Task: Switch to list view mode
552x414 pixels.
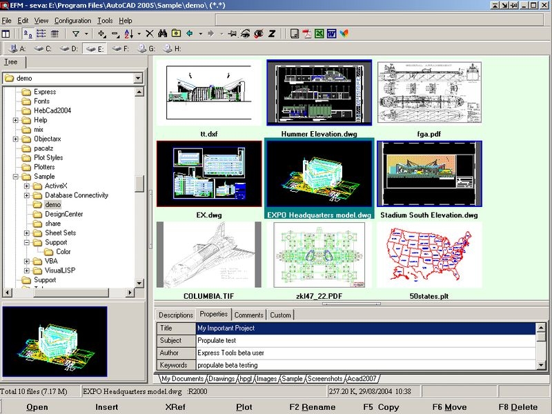Action: click(41, 34)
